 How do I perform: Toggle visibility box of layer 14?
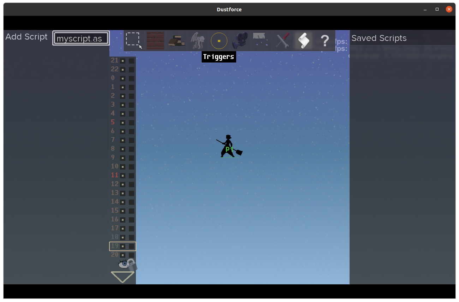coord(123,202)
